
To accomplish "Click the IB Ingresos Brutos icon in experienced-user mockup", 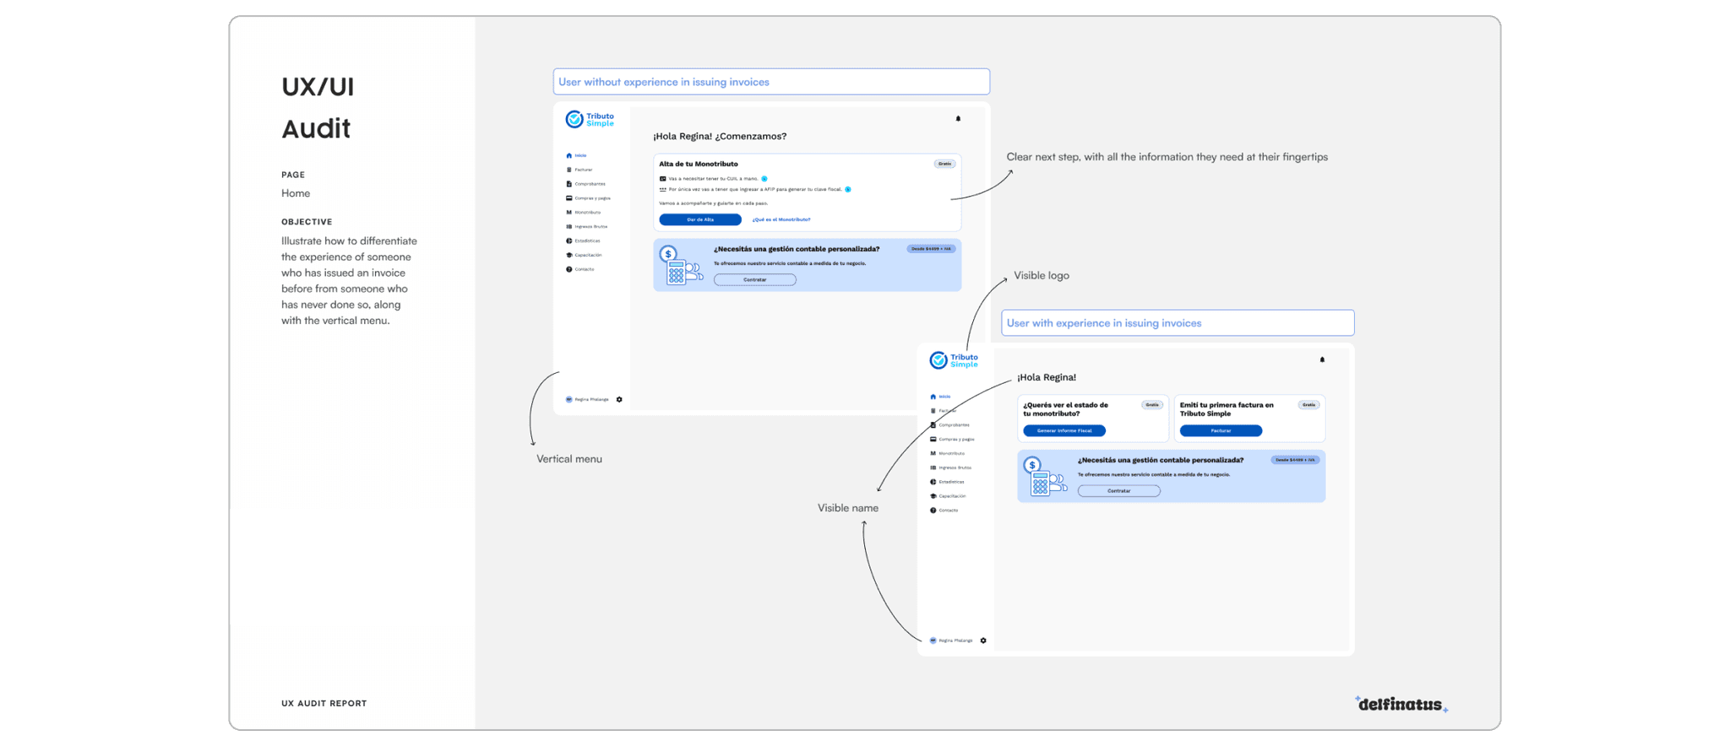I will 933,468.
